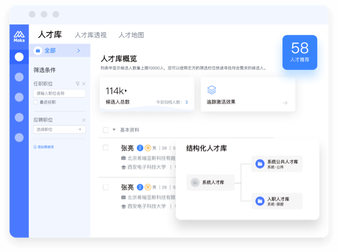Toggle the select-all checkbox beside 基本资料
This screenshot has width=338, height=252.
point(106,130)
